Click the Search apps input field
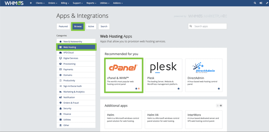269x132 pixels. (x=209, y=26)
